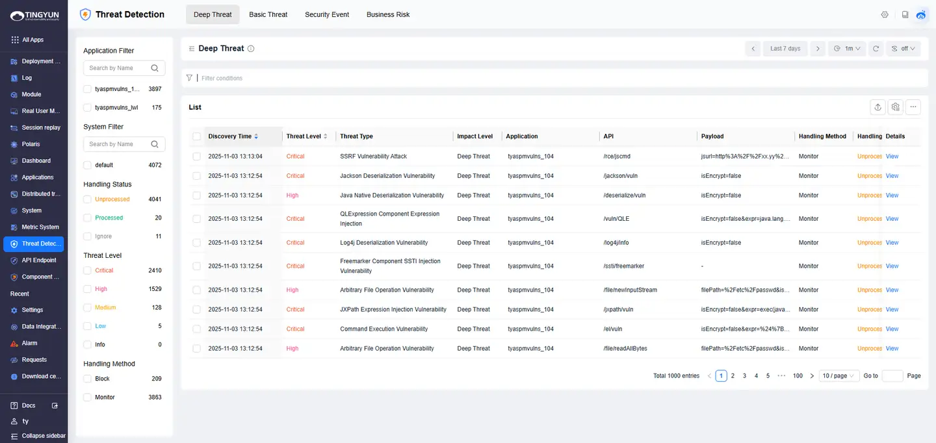The image size is (936, 443).
Task: Click the All Apps grid icon
Action: pyautogui.click(x=14, y=40)
